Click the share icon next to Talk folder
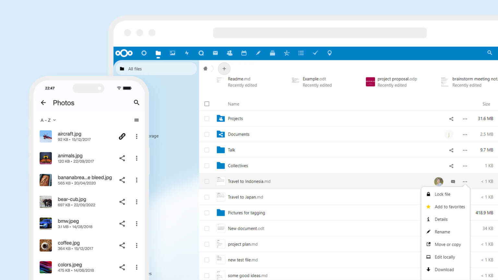This screenshot has width=498, height=280. pos(451,150)
